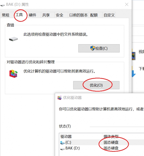Screen dimensions: 144x156
Task: Open the 共享 tab
Action: tap(46, 15)
